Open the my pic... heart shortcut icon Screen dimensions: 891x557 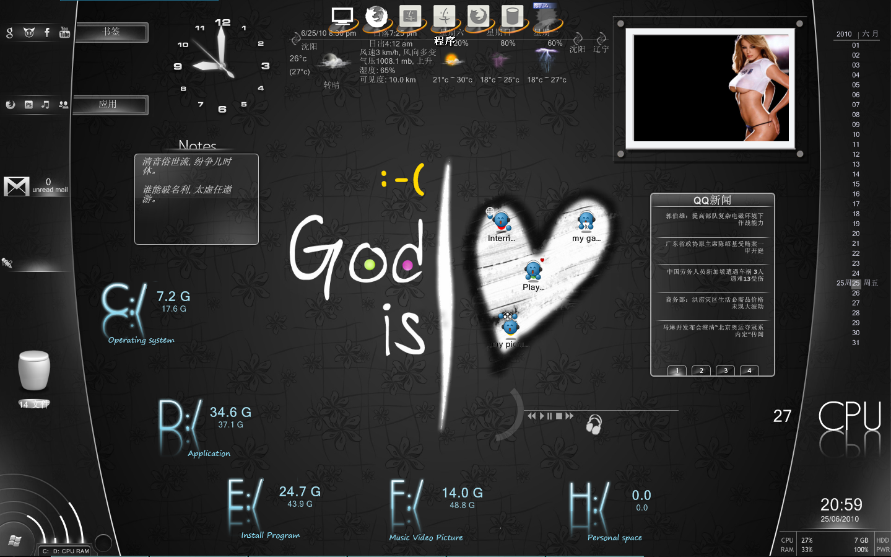point(509,330)
